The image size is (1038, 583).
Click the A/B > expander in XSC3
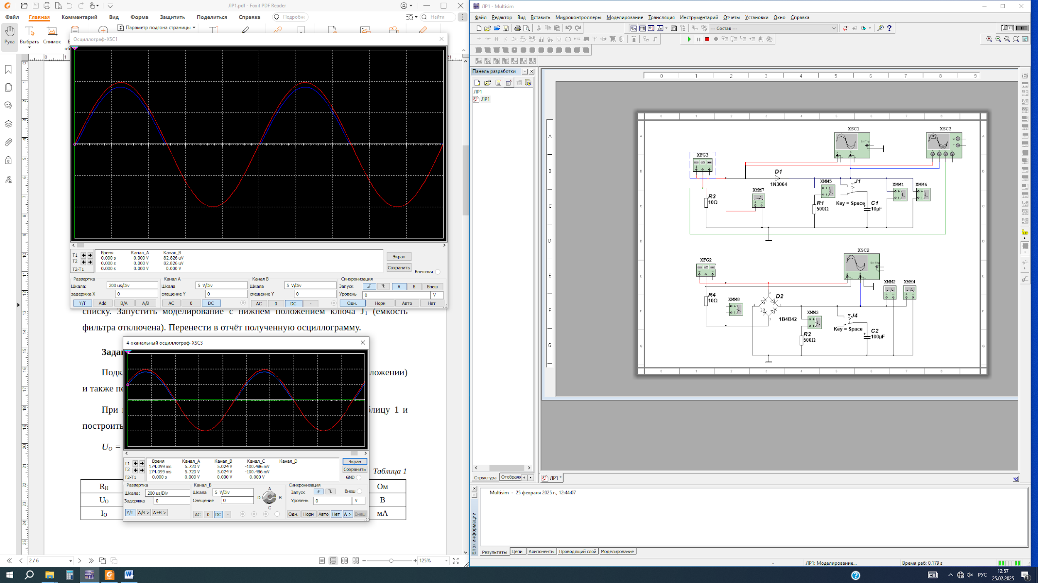click(x=143, y=513)
